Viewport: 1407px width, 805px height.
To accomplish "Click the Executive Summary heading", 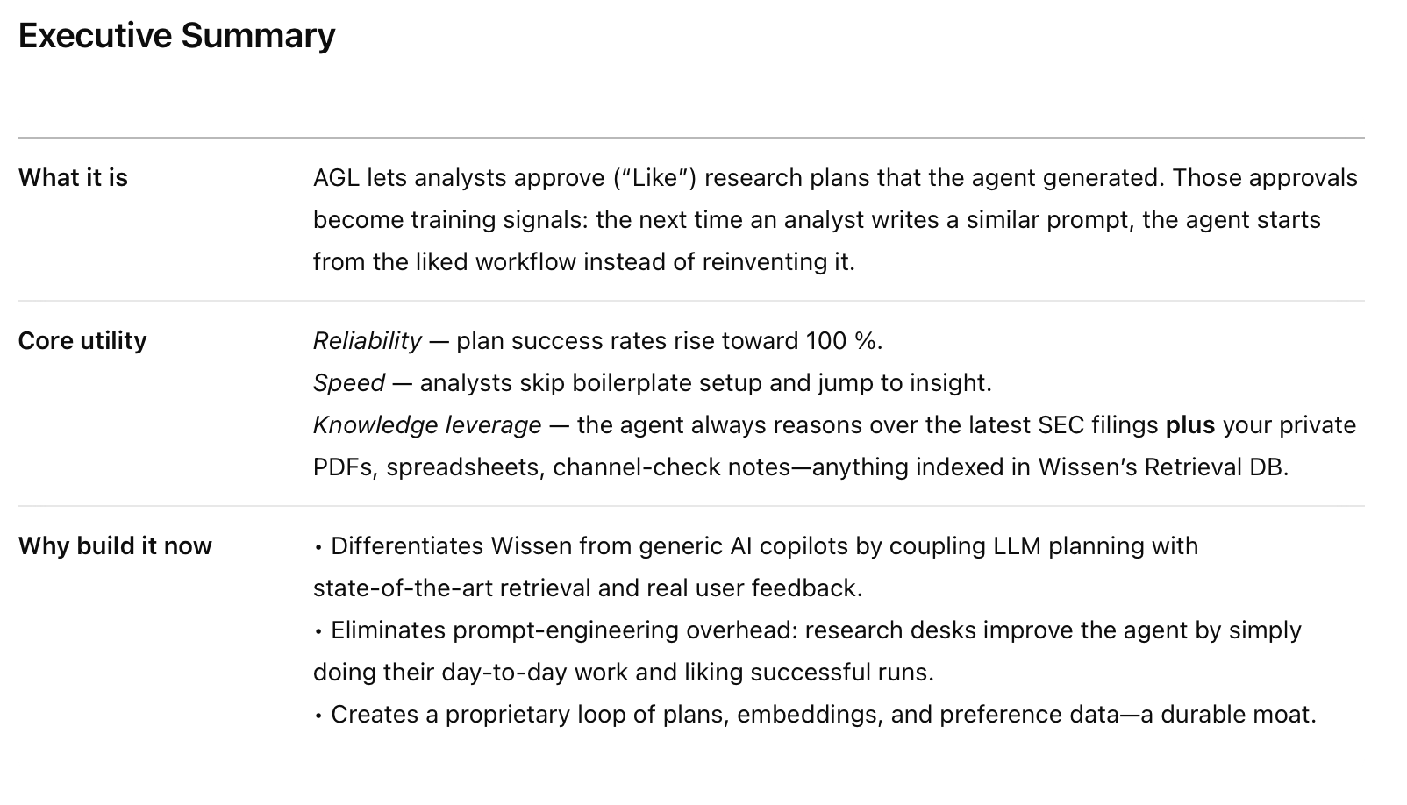I will click(x=176, y=36).
